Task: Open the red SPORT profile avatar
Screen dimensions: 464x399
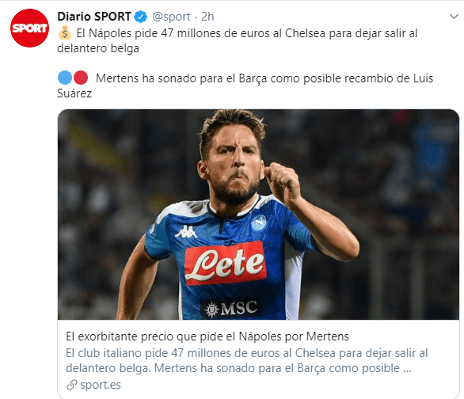Action: [x=29, y=28]
